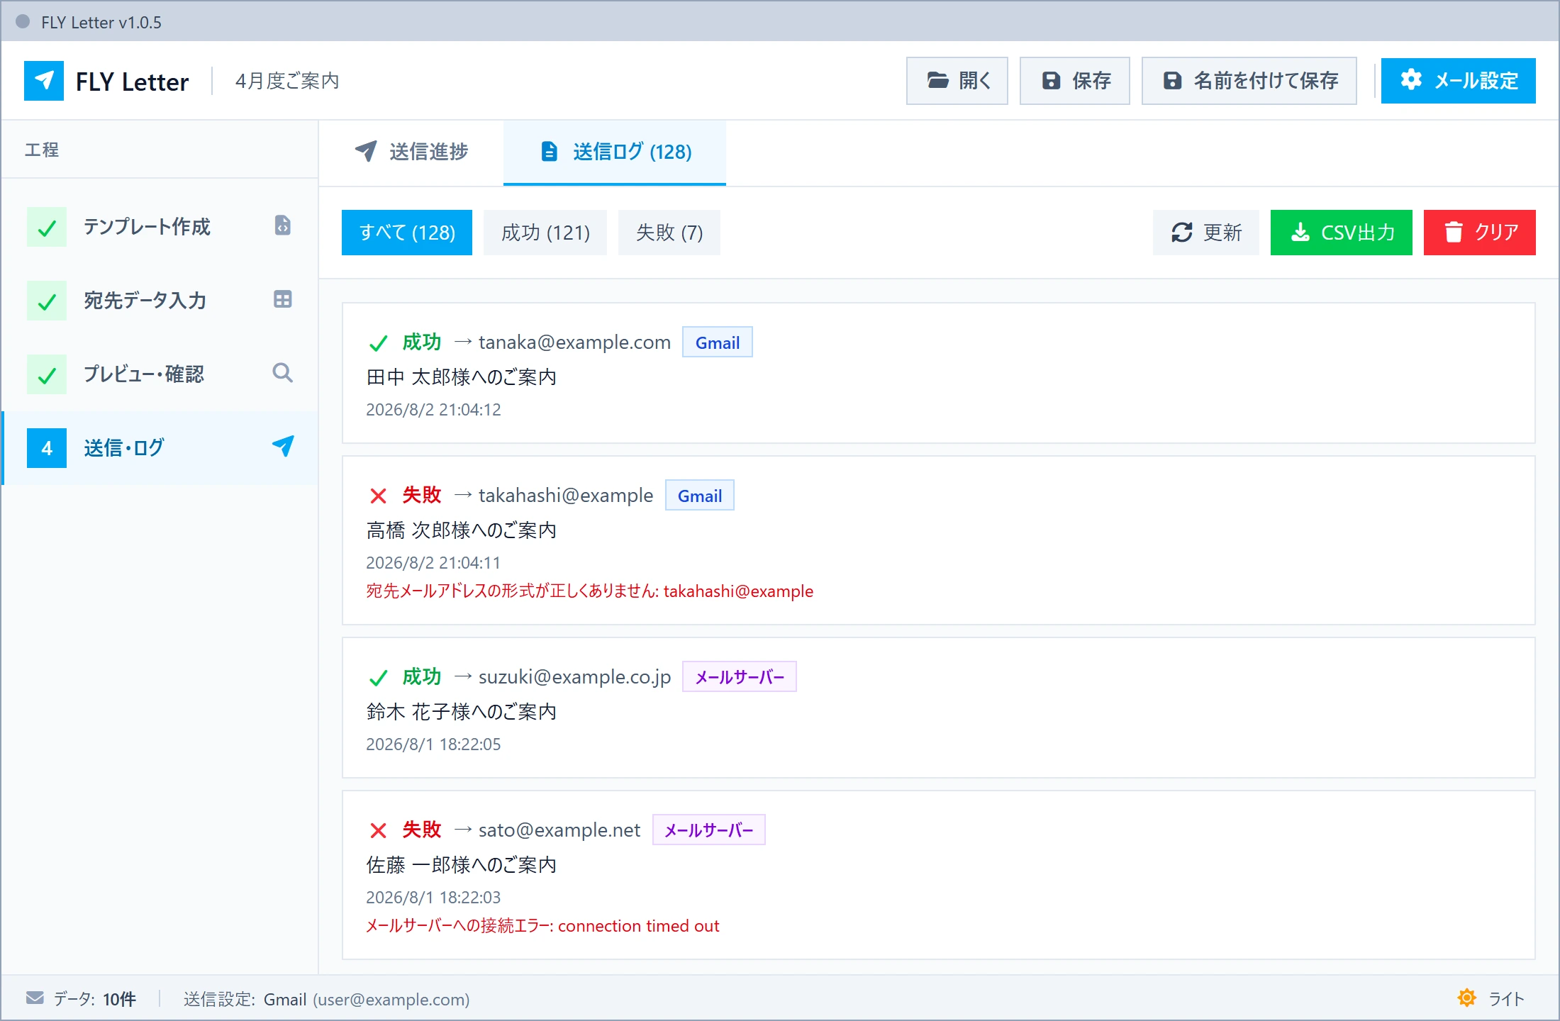1560x1021 pixels.
Task: Click subject 高橋 次郎様へのご案内
Action: (461, 530)
